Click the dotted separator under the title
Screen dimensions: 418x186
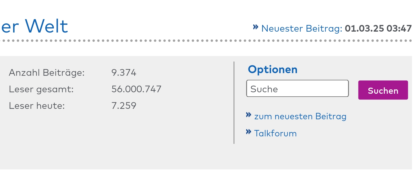[206, 41]
